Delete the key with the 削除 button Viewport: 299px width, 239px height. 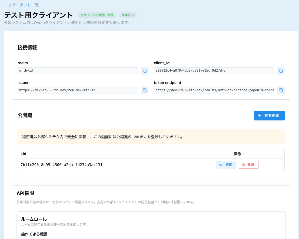tap(248, 165)
